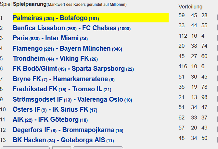The width and height of the screenshot is (218, 149).
Task: Tick the checkbox in the Paris - Inter Miami row
Action: pos(217,38)
